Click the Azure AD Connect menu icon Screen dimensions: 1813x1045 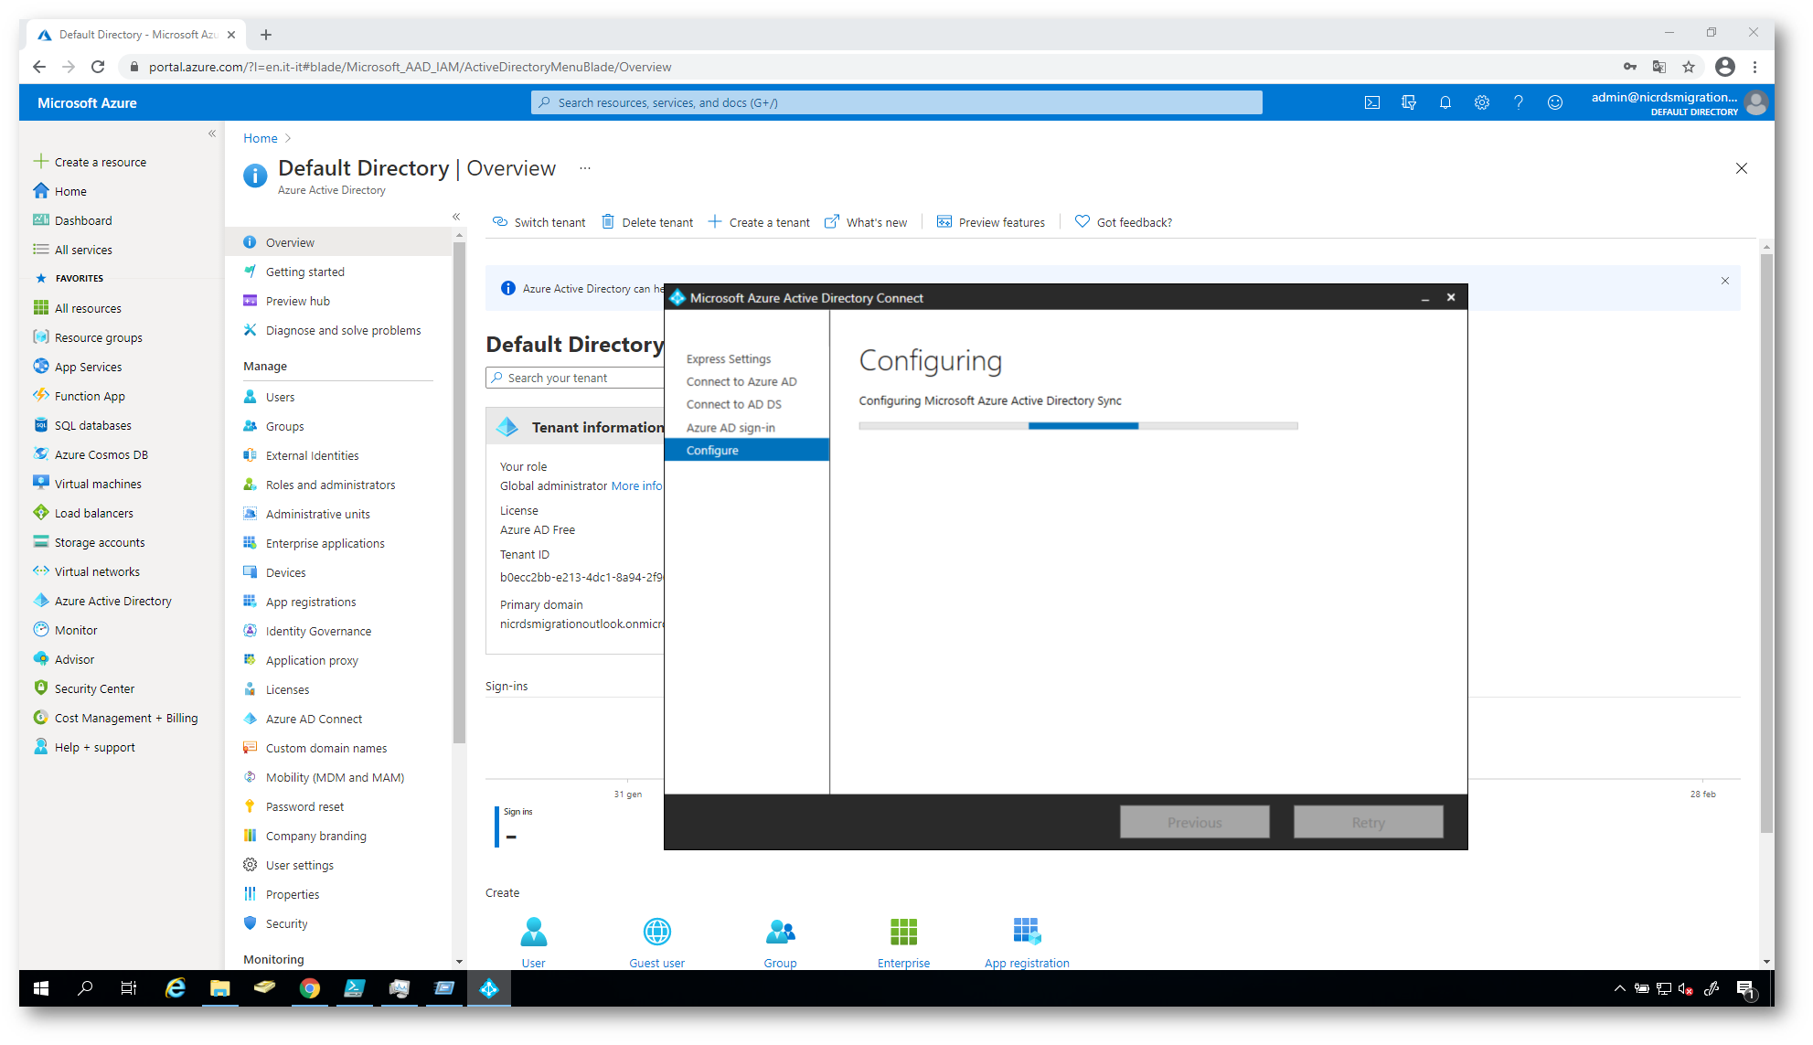point(250,719)
